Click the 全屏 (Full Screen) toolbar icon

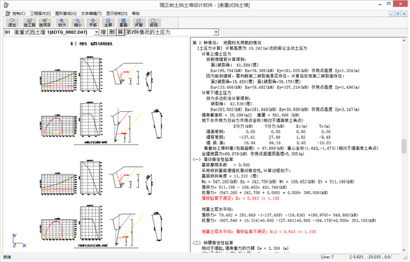109,22
